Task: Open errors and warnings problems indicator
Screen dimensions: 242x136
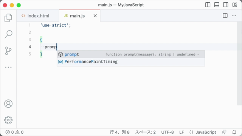Action: pos(14,132)
